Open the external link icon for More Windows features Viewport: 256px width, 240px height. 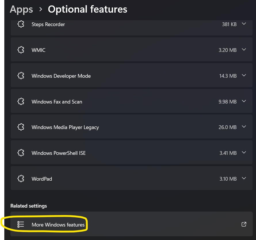(244, 224)
